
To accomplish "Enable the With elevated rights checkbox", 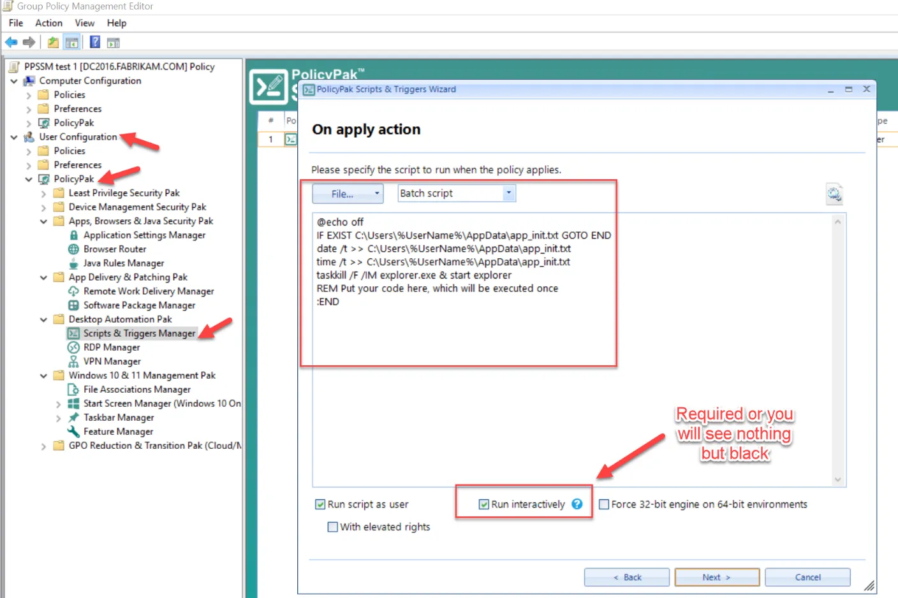I will (x=332, y=527).
